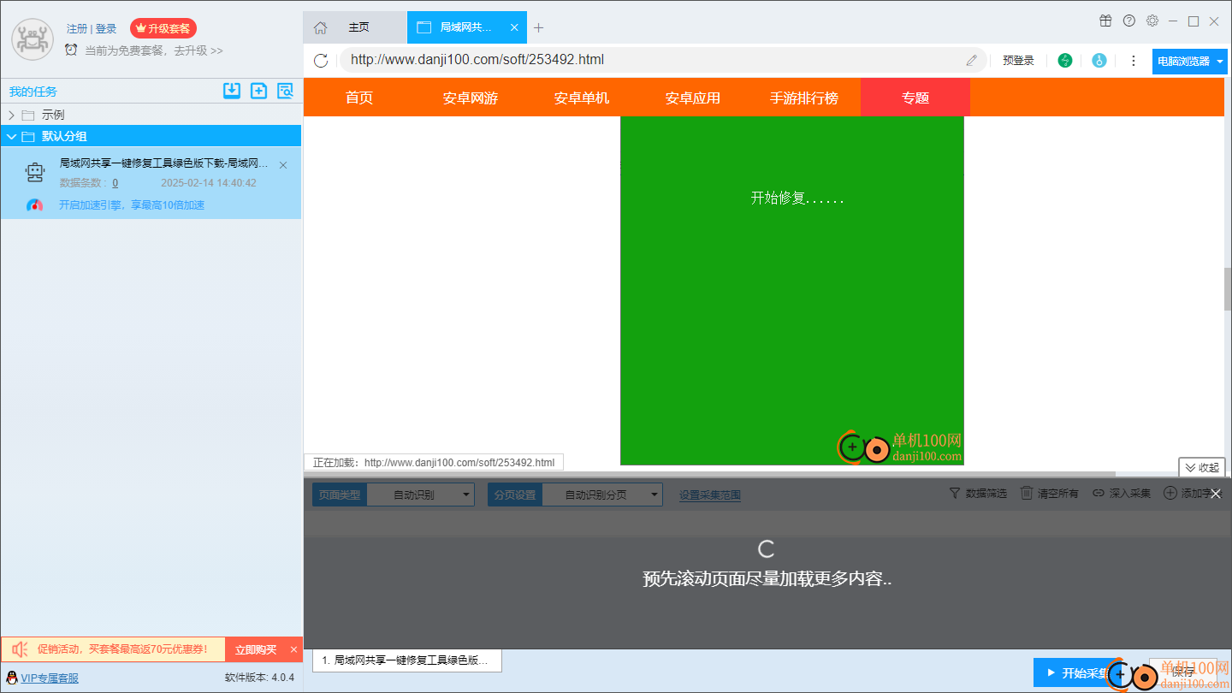Expand the 示例 folder
The width and height of the screenshot is (1232, 693).
pos(11,115)
